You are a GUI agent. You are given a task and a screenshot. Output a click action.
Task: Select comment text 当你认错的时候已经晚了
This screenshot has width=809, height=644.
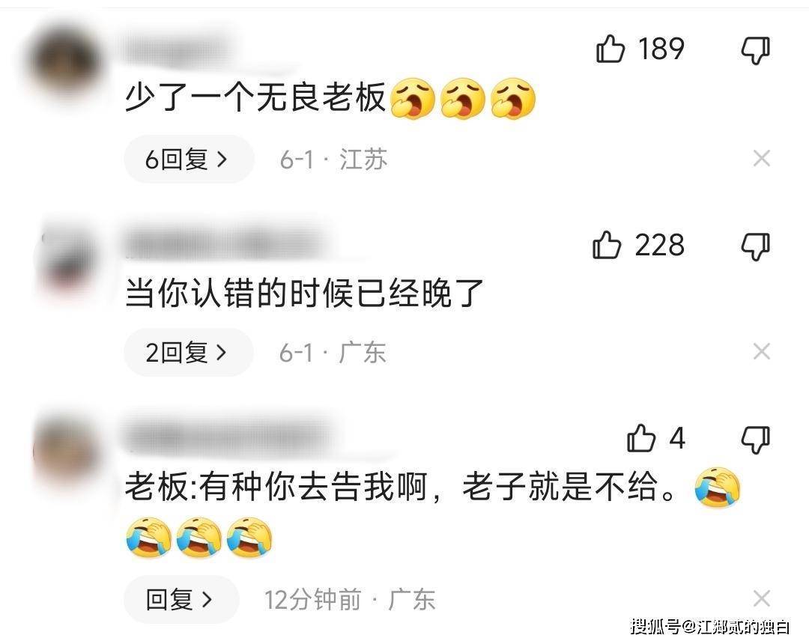point(304,293)
